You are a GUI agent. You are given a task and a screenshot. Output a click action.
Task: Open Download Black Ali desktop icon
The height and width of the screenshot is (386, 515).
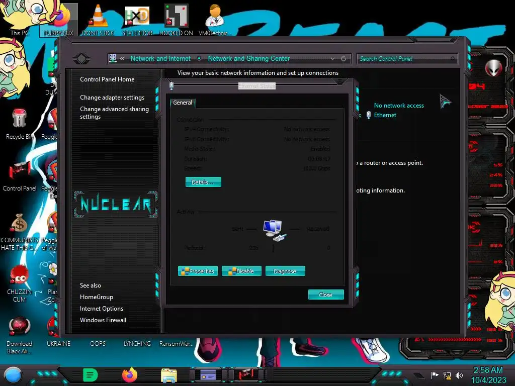coord(20,335)
